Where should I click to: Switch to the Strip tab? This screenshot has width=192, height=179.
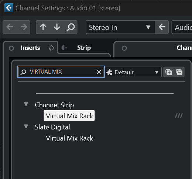84,48
